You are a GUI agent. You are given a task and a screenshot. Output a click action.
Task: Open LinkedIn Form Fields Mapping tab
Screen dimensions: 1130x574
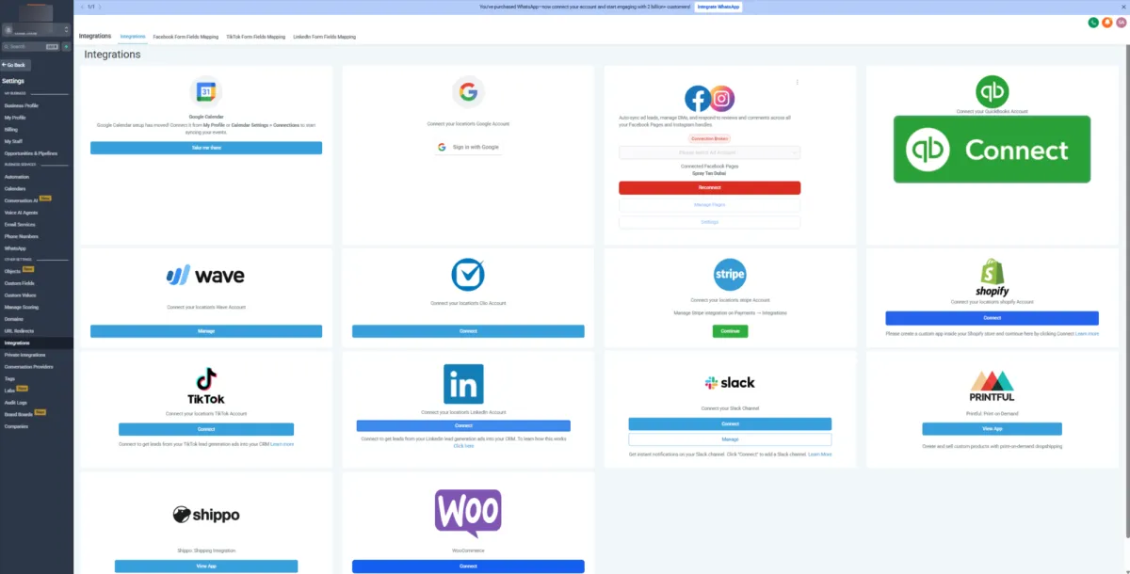coord(325,37)
